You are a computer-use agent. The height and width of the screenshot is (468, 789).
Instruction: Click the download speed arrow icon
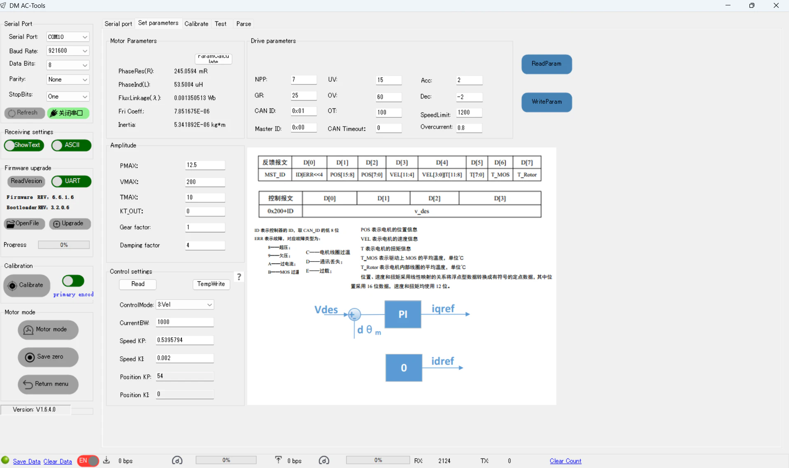pos(106,460)
